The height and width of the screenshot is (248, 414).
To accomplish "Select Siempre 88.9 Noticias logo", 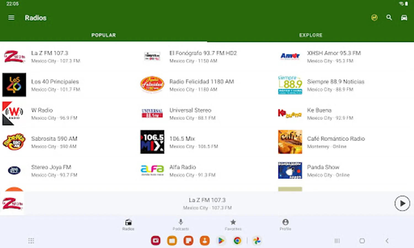I will point(290,85).
